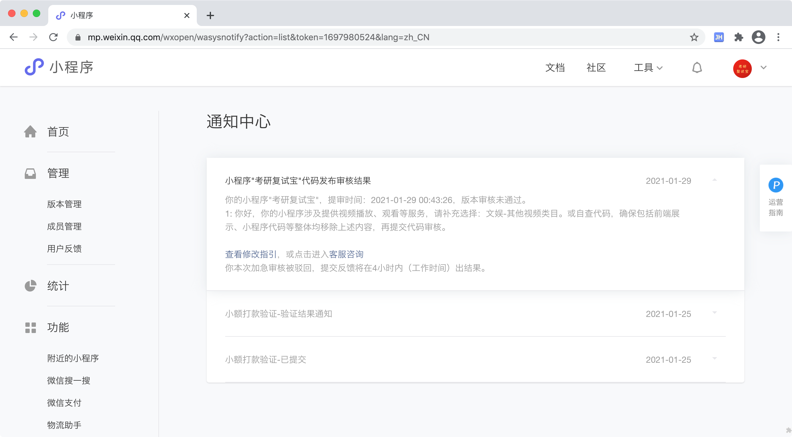The height and width of the screenshot is (437, 792).
Task: Click the 功能 grid icon
Action: (30, 327)
